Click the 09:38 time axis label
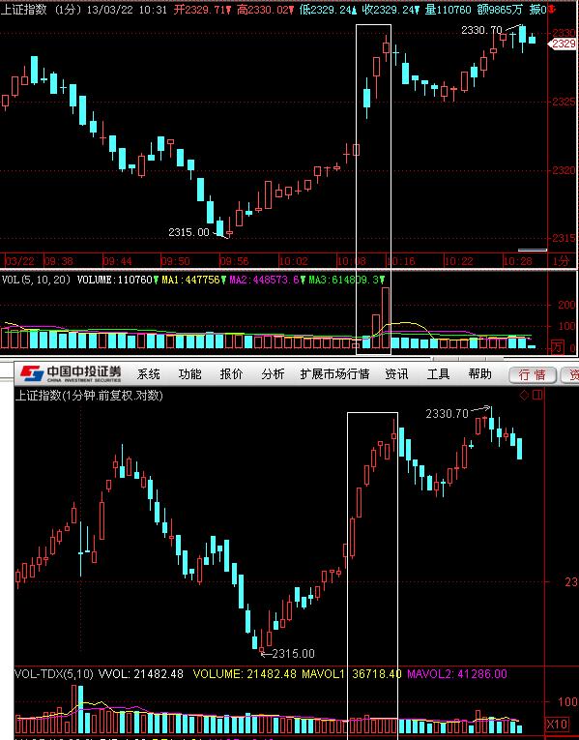The image size is (579, 740). 58,261
